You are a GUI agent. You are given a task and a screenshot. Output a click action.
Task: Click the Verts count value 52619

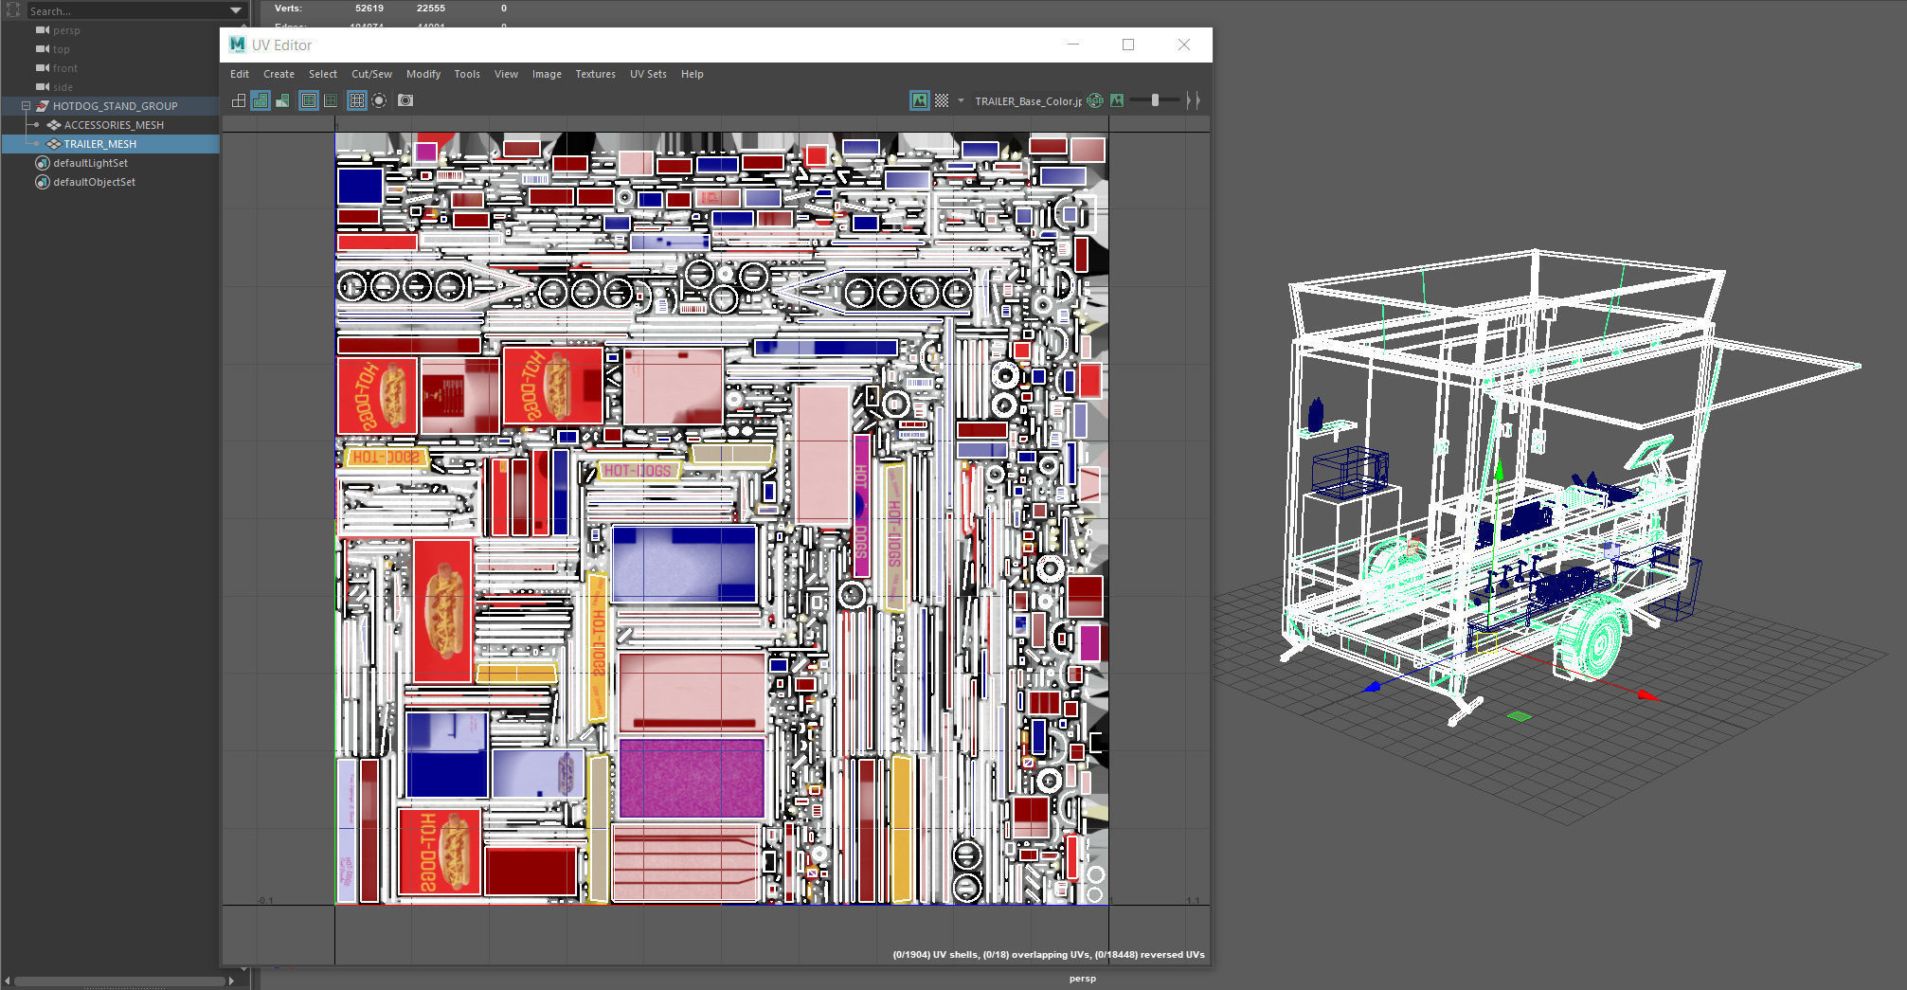[x=369, y=8]
